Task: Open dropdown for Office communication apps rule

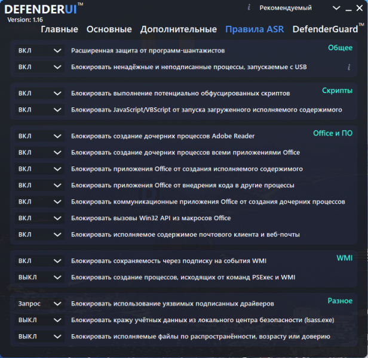Action: tap(39, 202)
